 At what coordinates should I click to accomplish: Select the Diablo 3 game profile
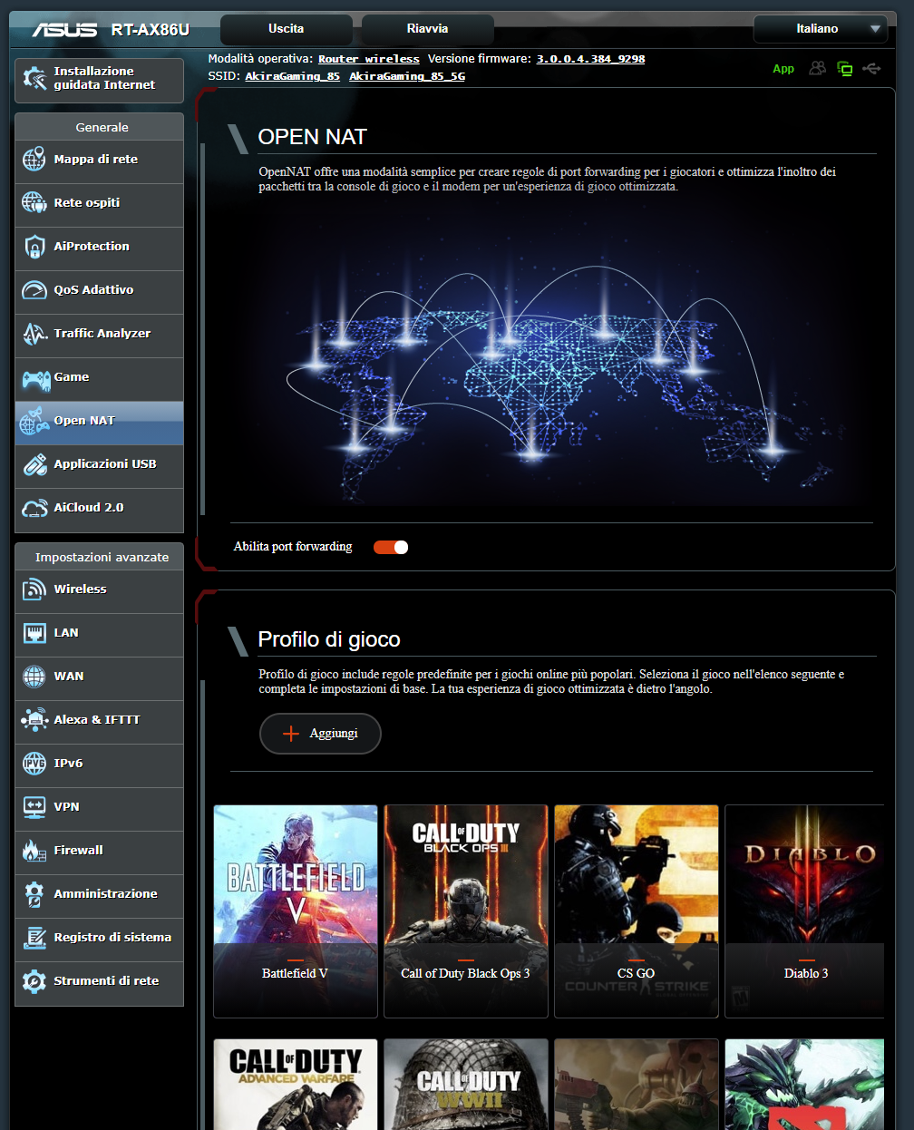pos(804,911)
